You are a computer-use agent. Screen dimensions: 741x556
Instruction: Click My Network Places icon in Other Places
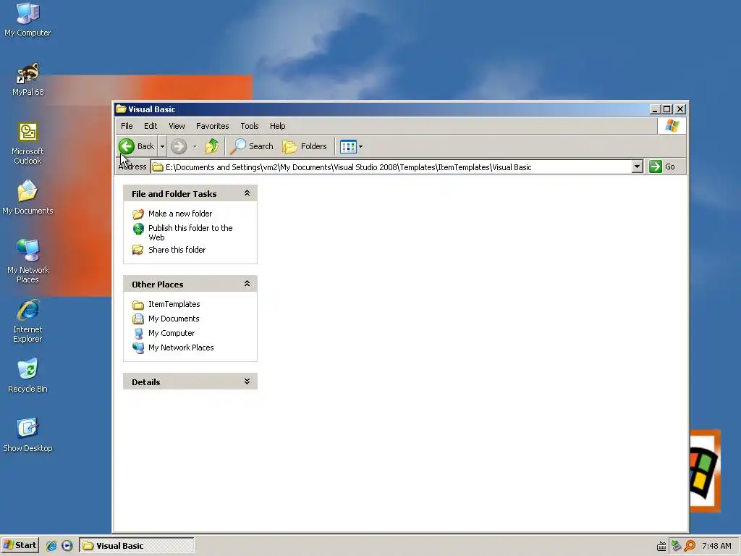click(138, 348)
